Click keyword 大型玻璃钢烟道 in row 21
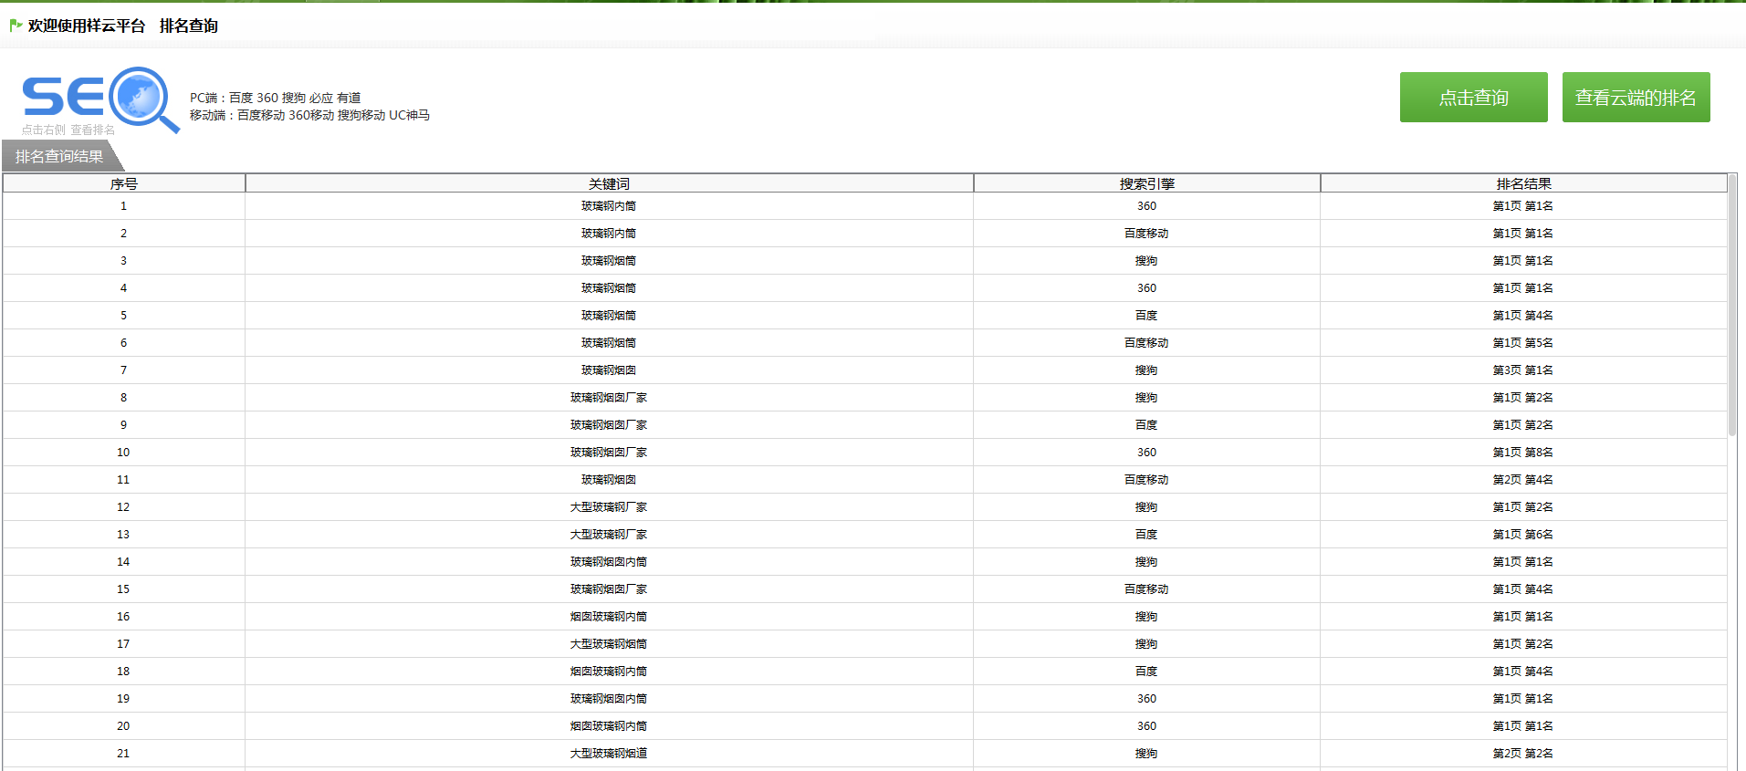The height and width of the screenshot is (771, 1746). [609, 754]
